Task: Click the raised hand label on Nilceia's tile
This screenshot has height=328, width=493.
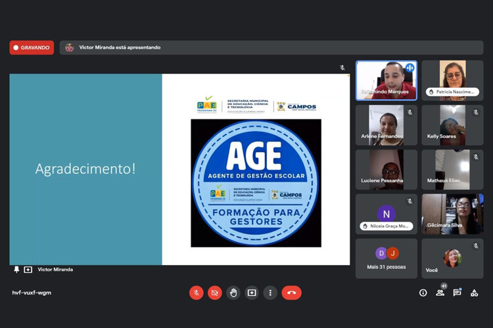Action: pos(387,226)
